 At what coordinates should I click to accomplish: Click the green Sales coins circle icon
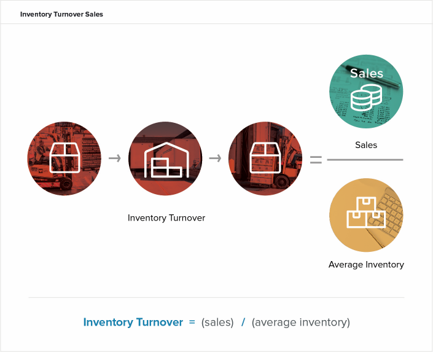coord(366,92)
